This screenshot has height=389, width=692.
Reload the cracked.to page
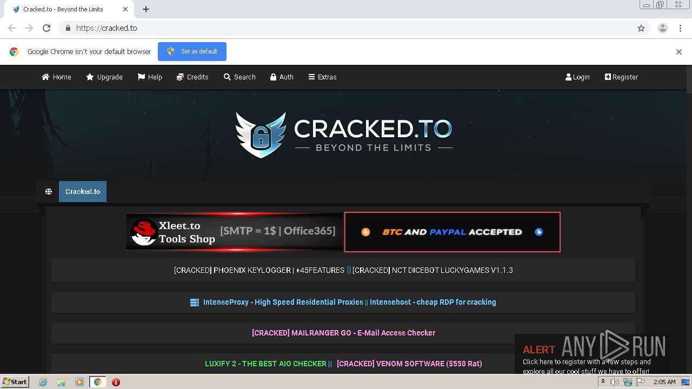point(46,28)
